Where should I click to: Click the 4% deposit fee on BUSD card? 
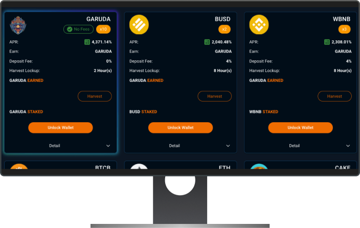229,61
